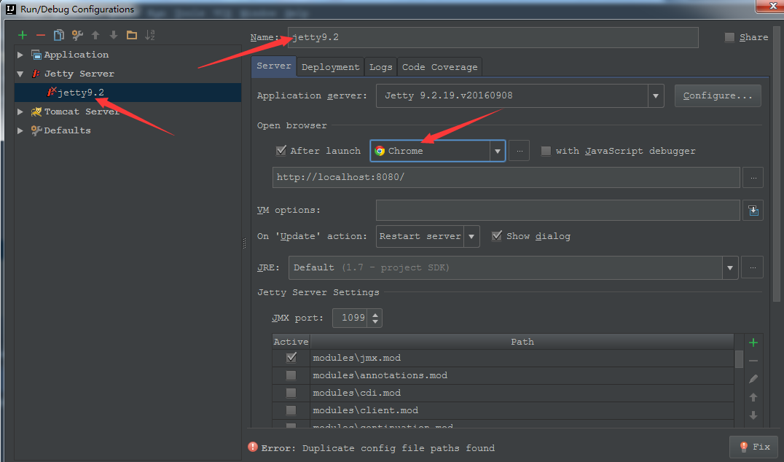Collapse the Jetty Server tree node
784x462 pixels.
[x=20, y=74]
